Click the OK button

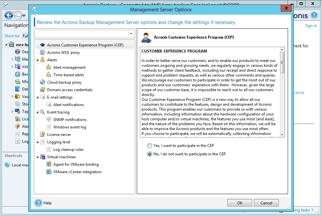click(240, 203)
